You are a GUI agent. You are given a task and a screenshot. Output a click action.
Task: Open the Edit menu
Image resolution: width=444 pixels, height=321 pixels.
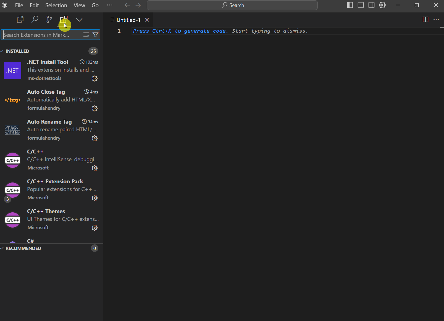(x=34, y=5)
